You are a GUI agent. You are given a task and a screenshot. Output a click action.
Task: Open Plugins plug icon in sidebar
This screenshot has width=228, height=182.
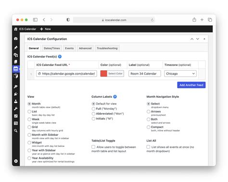click(x=16, y=94)
